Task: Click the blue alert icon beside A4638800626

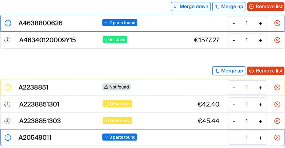Action: pyautogui.click(x=8, y=23)
